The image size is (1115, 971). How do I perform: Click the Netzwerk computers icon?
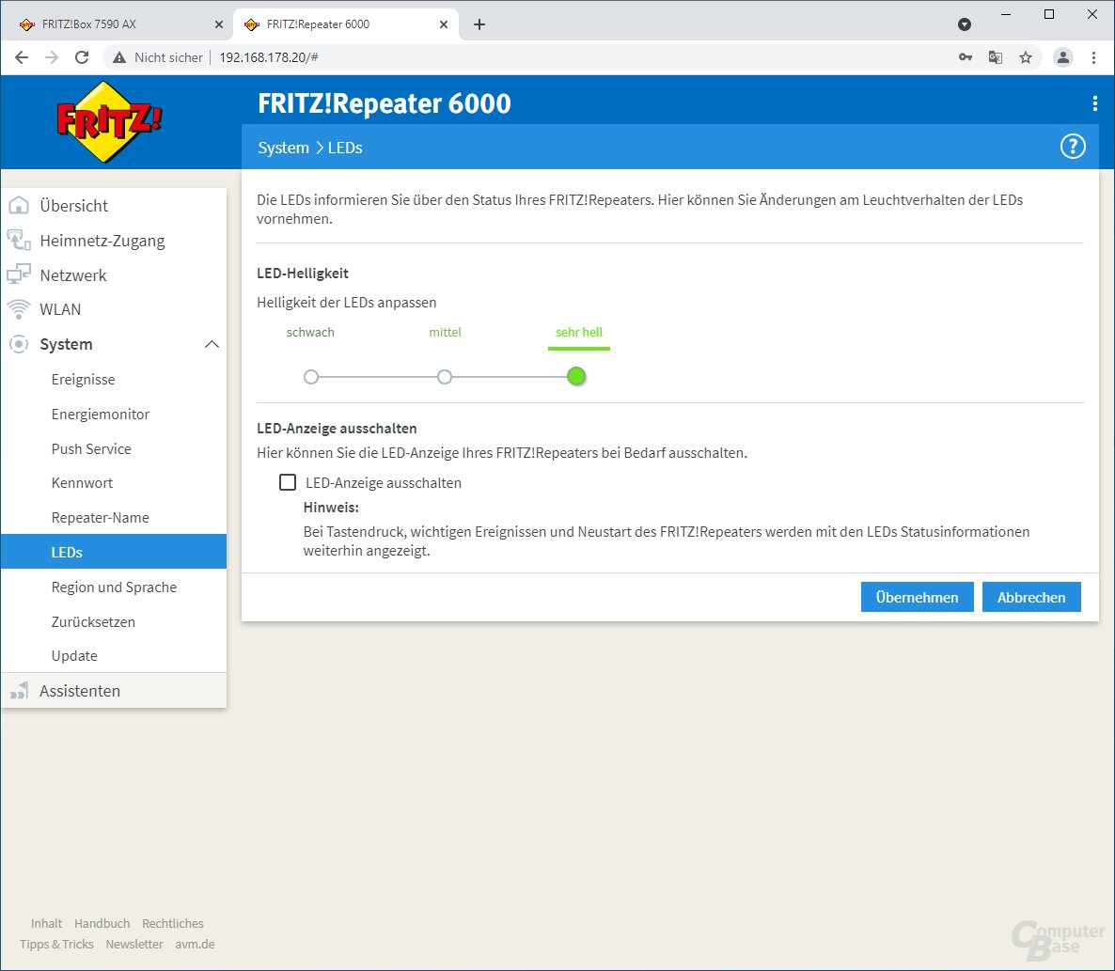(x=19, y=274)
